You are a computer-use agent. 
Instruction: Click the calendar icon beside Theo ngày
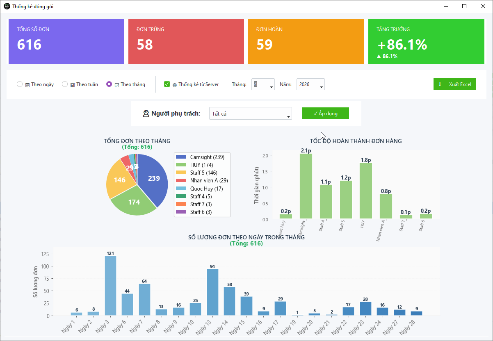(27, 85)
